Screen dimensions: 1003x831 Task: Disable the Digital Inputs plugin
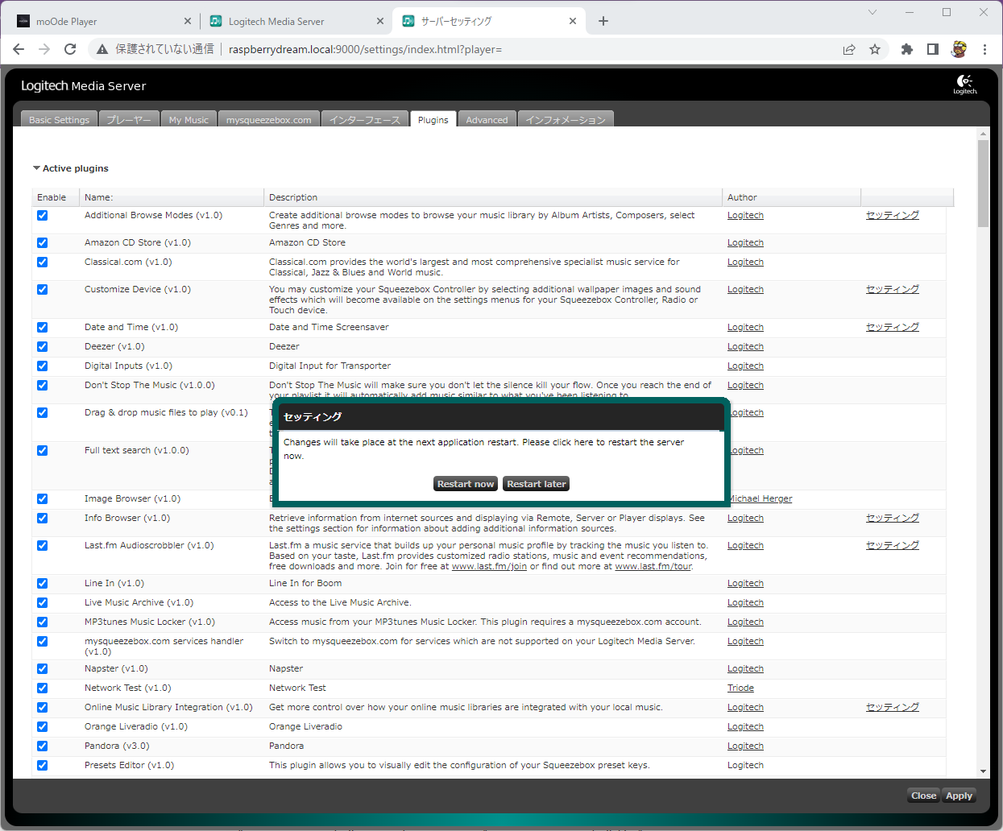point(42,366)
